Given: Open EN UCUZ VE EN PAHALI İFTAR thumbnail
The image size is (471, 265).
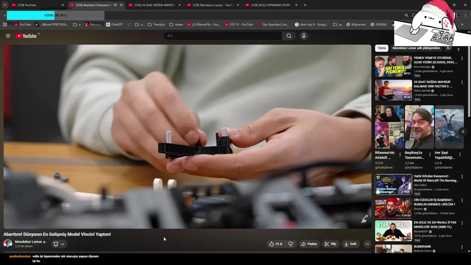Looking at the screenshot, I should 393,231.
